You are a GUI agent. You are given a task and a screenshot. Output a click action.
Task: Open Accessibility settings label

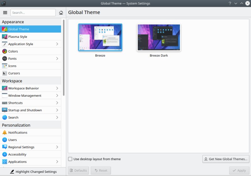pyautogui.click(x=17, y=154)
